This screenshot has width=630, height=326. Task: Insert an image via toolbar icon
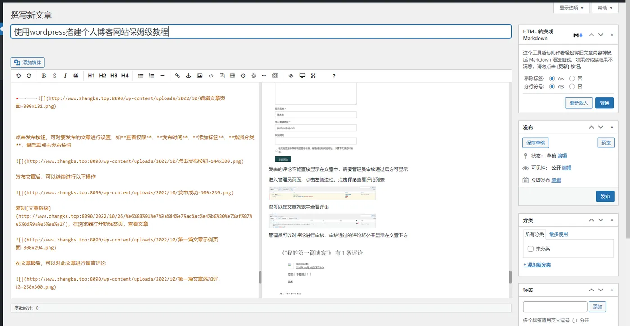coord(200,76)
